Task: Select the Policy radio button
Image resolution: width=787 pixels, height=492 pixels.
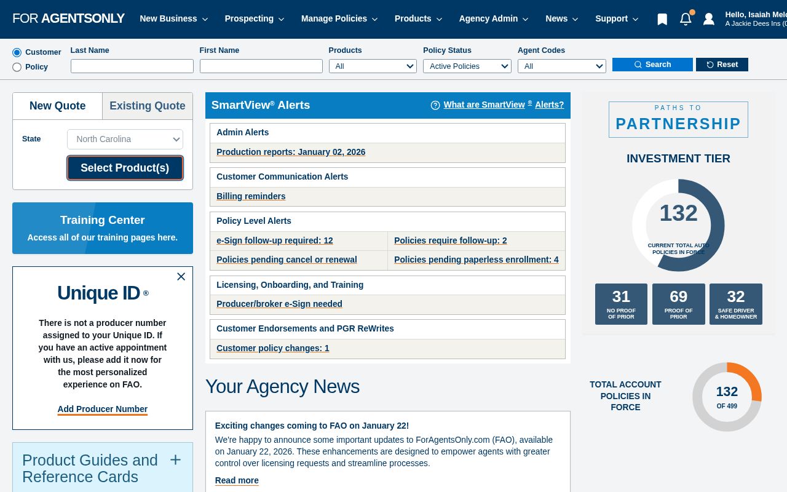Action: [17, 67]
